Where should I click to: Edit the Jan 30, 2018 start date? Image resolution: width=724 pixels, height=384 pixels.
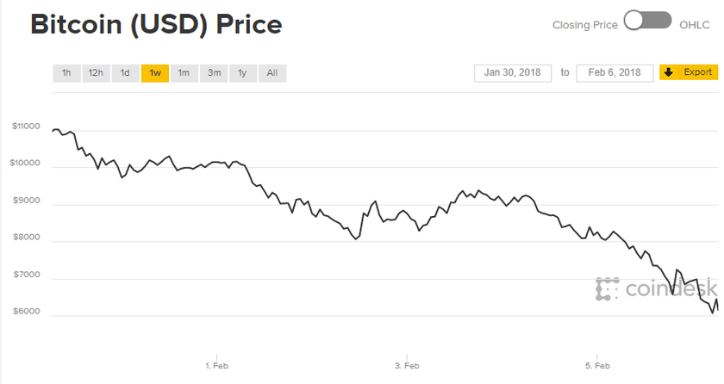coord(512,72)
